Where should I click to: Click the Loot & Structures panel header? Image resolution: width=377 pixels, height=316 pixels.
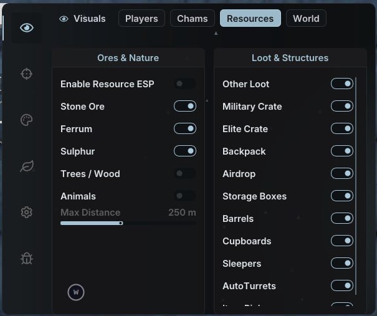pyautogui.click(x=290, y=58)
